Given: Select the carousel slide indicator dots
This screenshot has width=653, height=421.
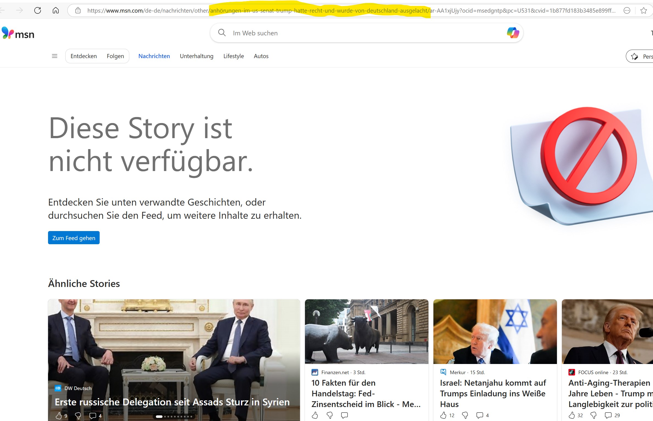Looking at the screenshot, I should [x=174, y=416].
